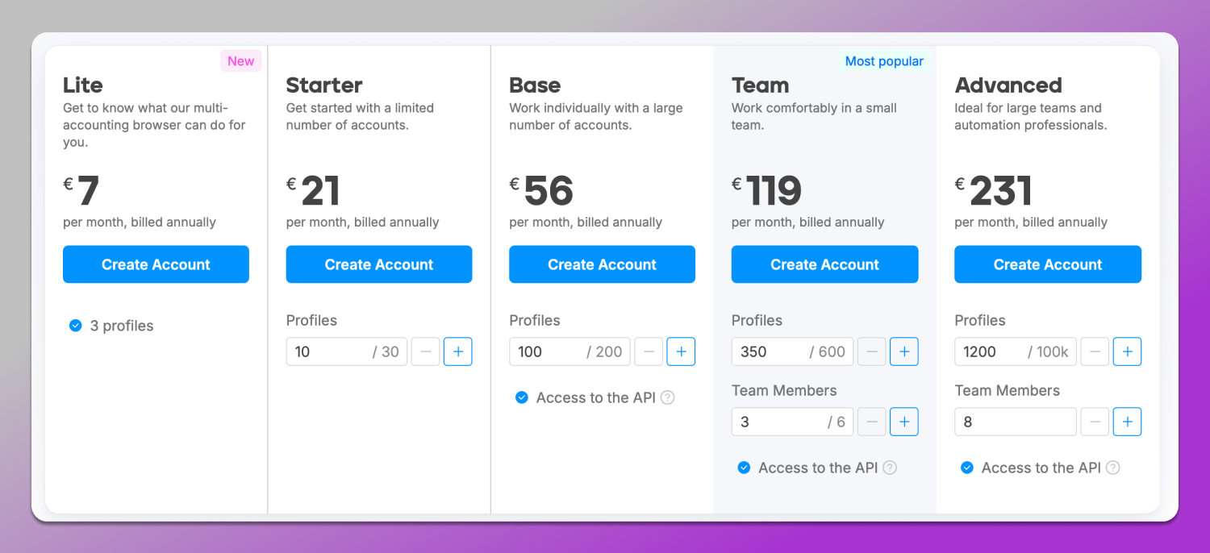Toggle Access to the API on Team plan
This screenshot has width=1210, height=553.
click(x=744, y=468)
